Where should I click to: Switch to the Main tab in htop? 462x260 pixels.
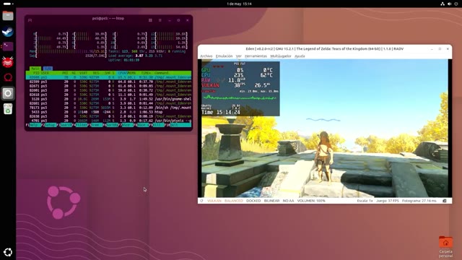tap(35, 69)
